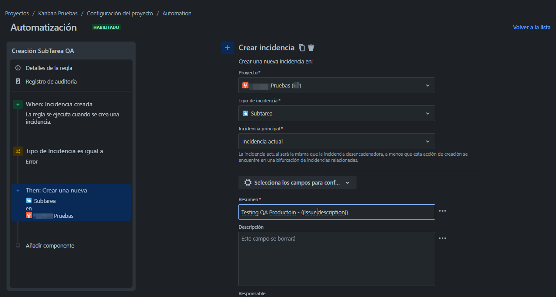
Task: Click the Crear incidencia heading
Action: (x=266, y=48)
